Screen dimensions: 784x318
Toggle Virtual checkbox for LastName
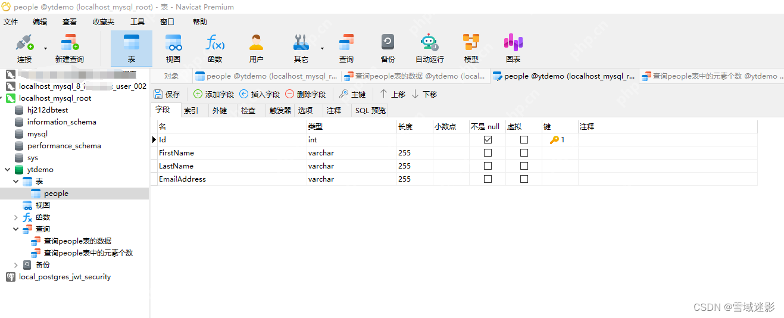524,166
